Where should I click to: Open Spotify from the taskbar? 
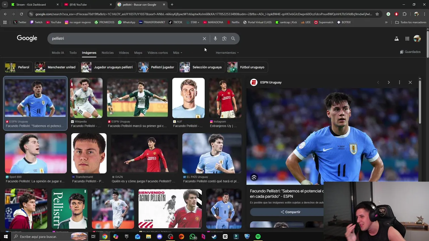tap(258, 237)
